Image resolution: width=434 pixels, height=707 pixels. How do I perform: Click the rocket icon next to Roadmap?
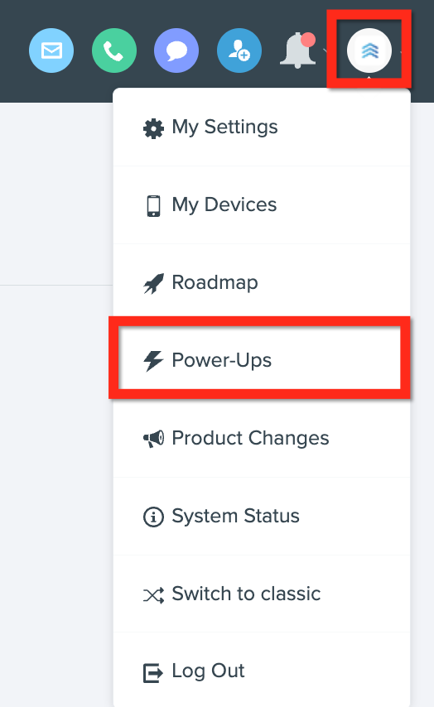[153, 284]
